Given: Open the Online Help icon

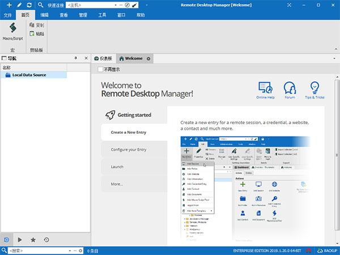Looking at the screenshot, I should (x=265, y=90).
